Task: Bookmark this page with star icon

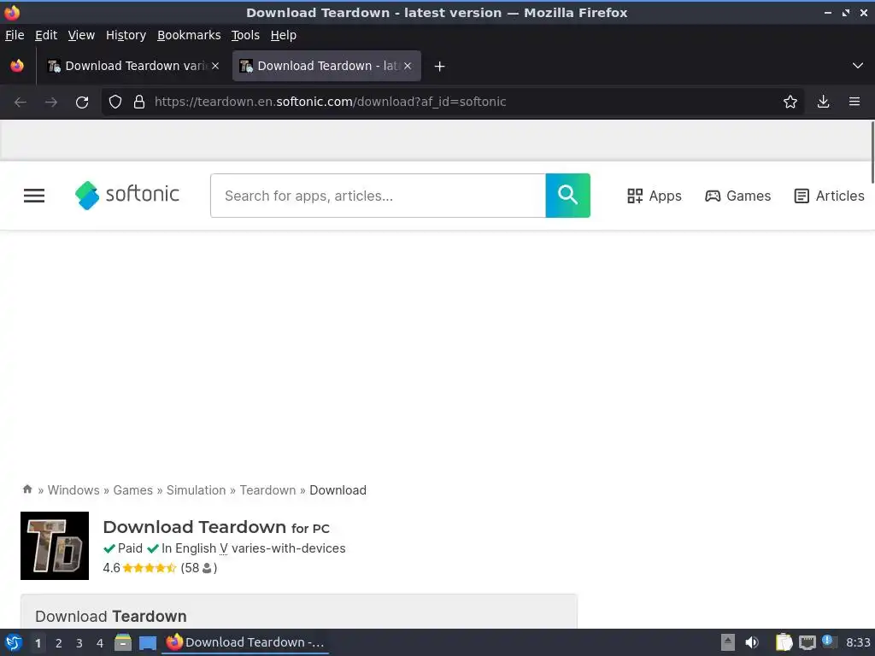Action: [x=790, y=102]
